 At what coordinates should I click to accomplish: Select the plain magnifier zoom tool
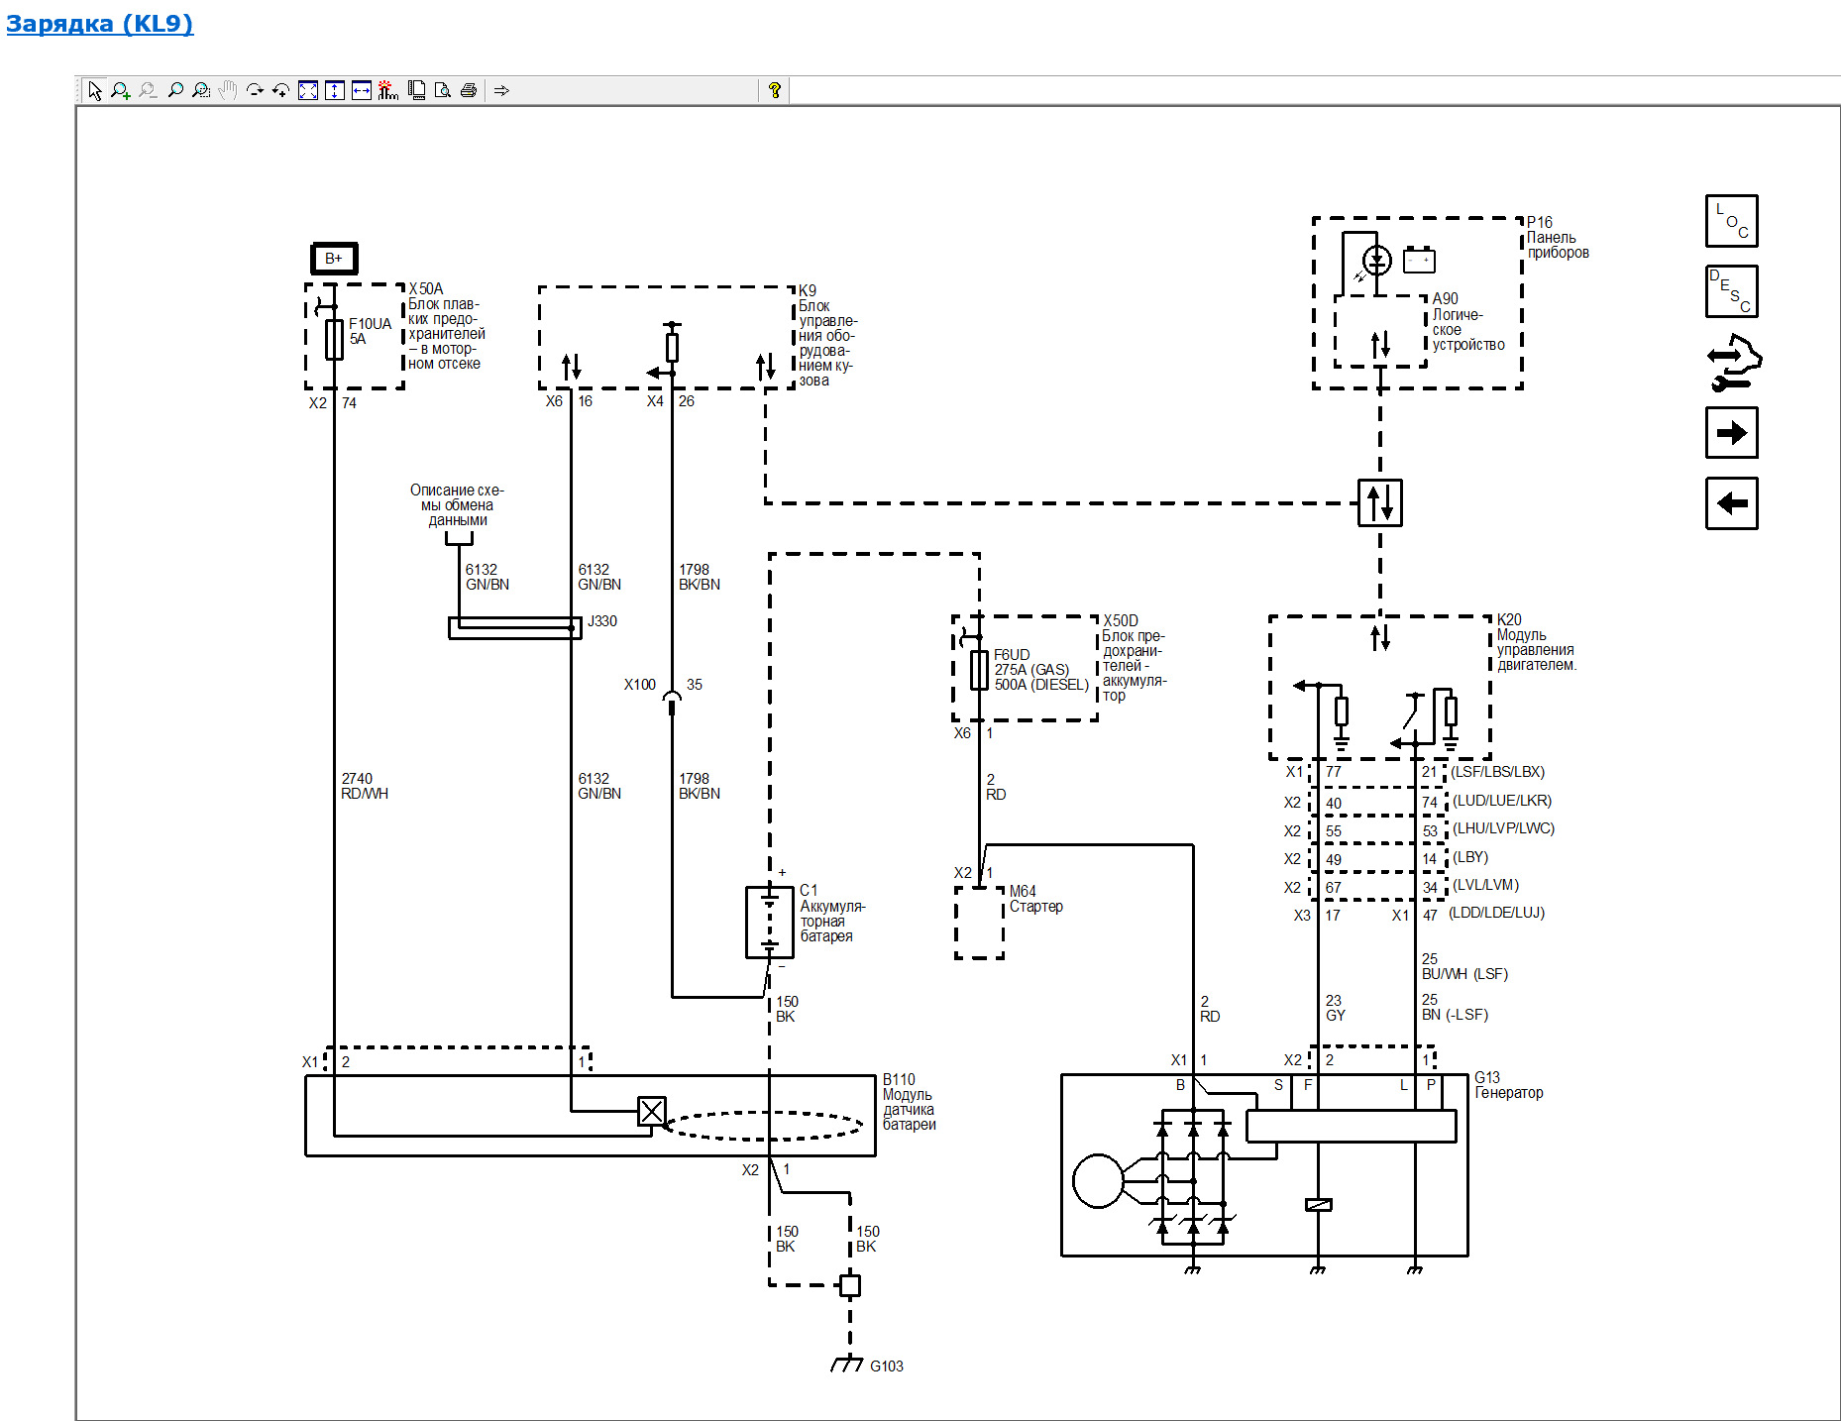coord(175,90)
